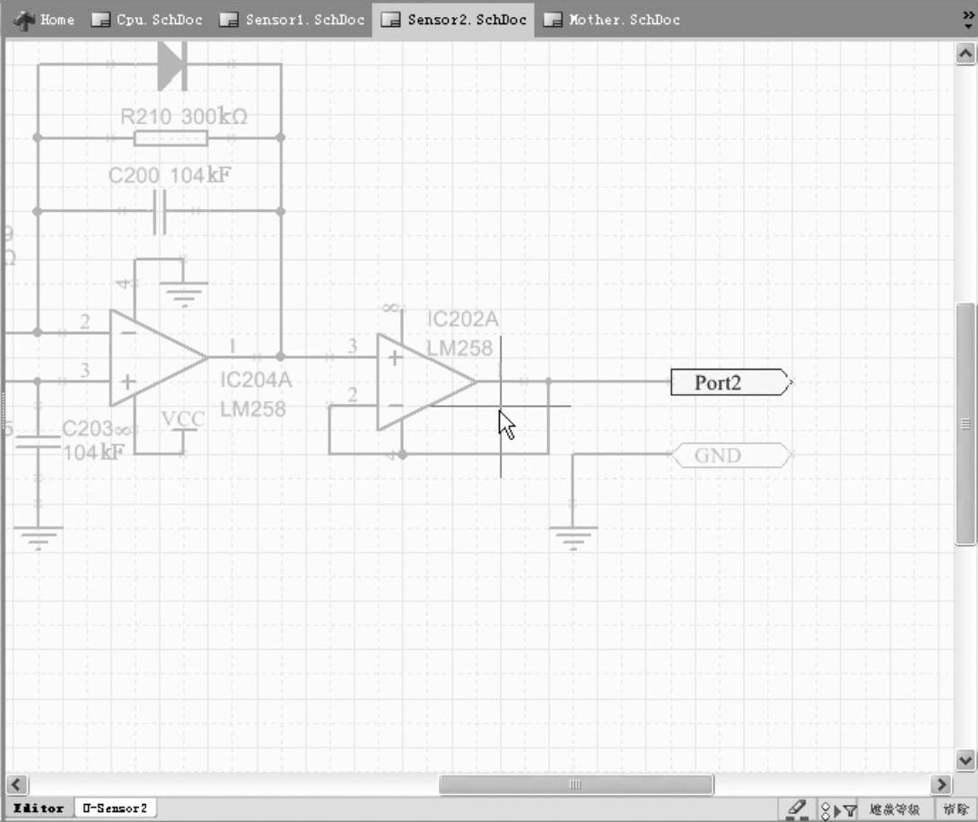Viewport: 978px width, 822px height.
Task: Click the IC202A designator text
Action: (463, 319)
